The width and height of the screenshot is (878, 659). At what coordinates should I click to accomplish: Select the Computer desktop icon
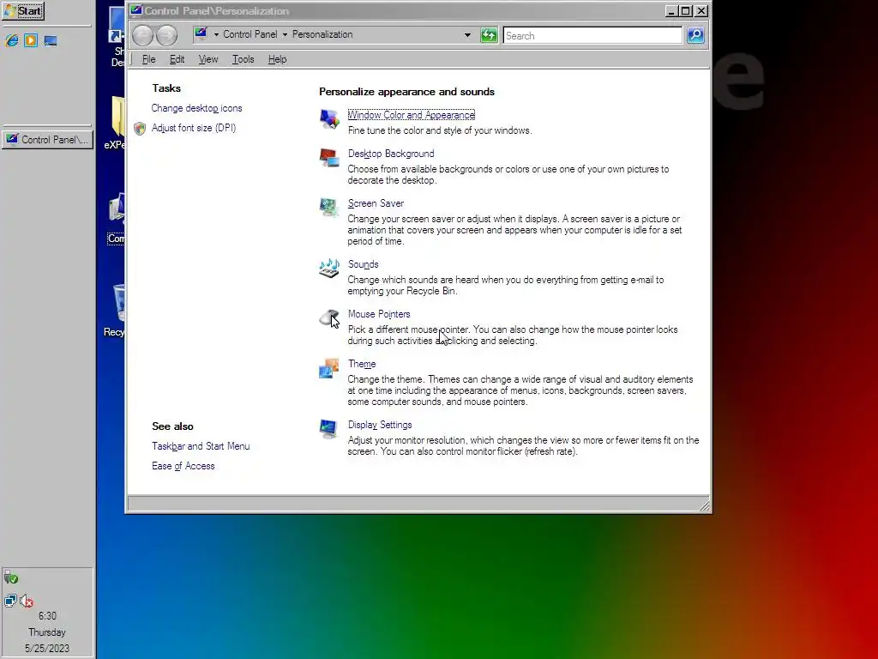(117, 219)
